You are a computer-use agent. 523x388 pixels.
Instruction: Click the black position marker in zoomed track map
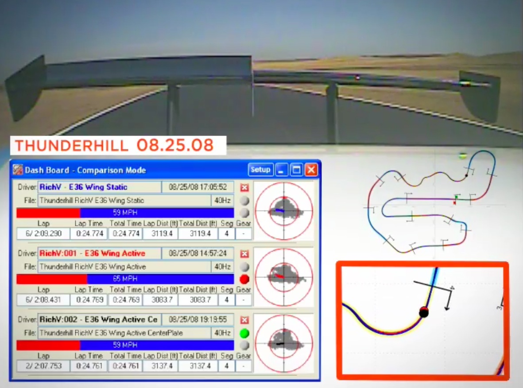424,312
